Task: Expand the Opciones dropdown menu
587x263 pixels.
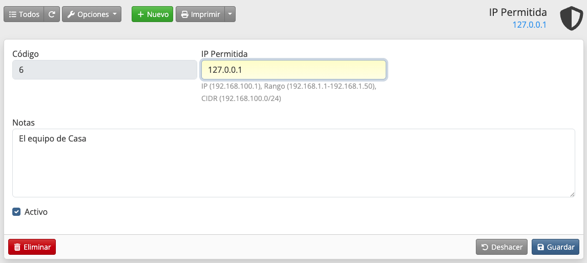Action: 92,14
